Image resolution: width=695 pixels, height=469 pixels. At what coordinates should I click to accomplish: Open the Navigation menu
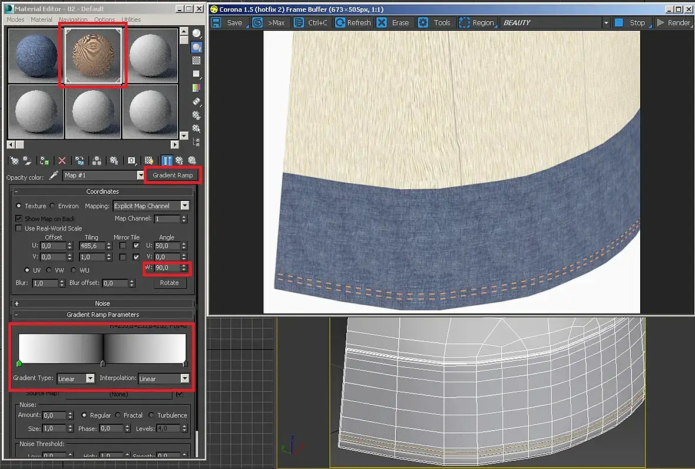click(73, 19)
